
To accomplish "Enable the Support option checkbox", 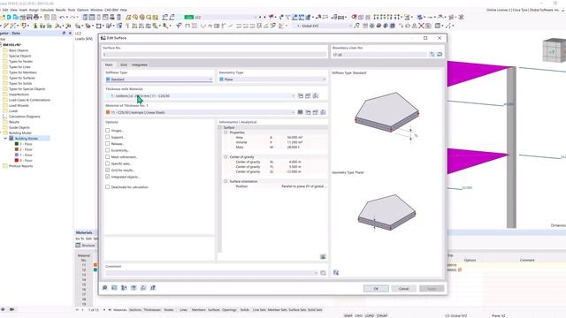I will click(108, 137).
